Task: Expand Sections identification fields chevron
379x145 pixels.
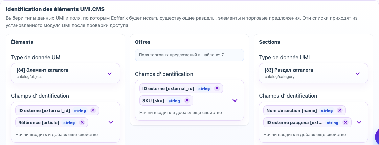Action: [359, 122]
